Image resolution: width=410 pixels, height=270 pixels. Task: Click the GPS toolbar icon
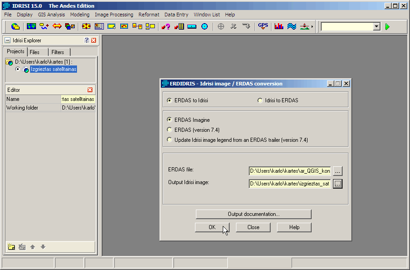[263, 26]
